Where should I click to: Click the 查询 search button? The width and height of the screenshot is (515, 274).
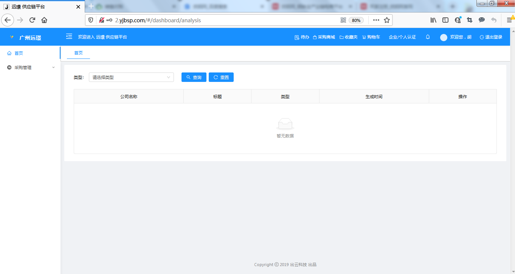pos(194,77)
